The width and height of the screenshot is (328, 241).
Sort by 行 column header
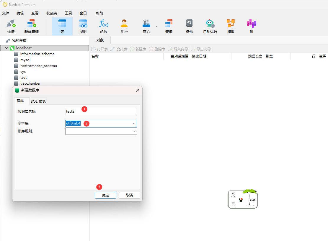coord(303,56)
